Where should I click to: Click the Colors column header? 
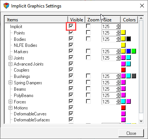tap(129, 20)
